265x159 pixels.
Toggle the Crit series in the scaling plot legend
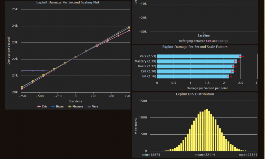click(x=42, y=106)
